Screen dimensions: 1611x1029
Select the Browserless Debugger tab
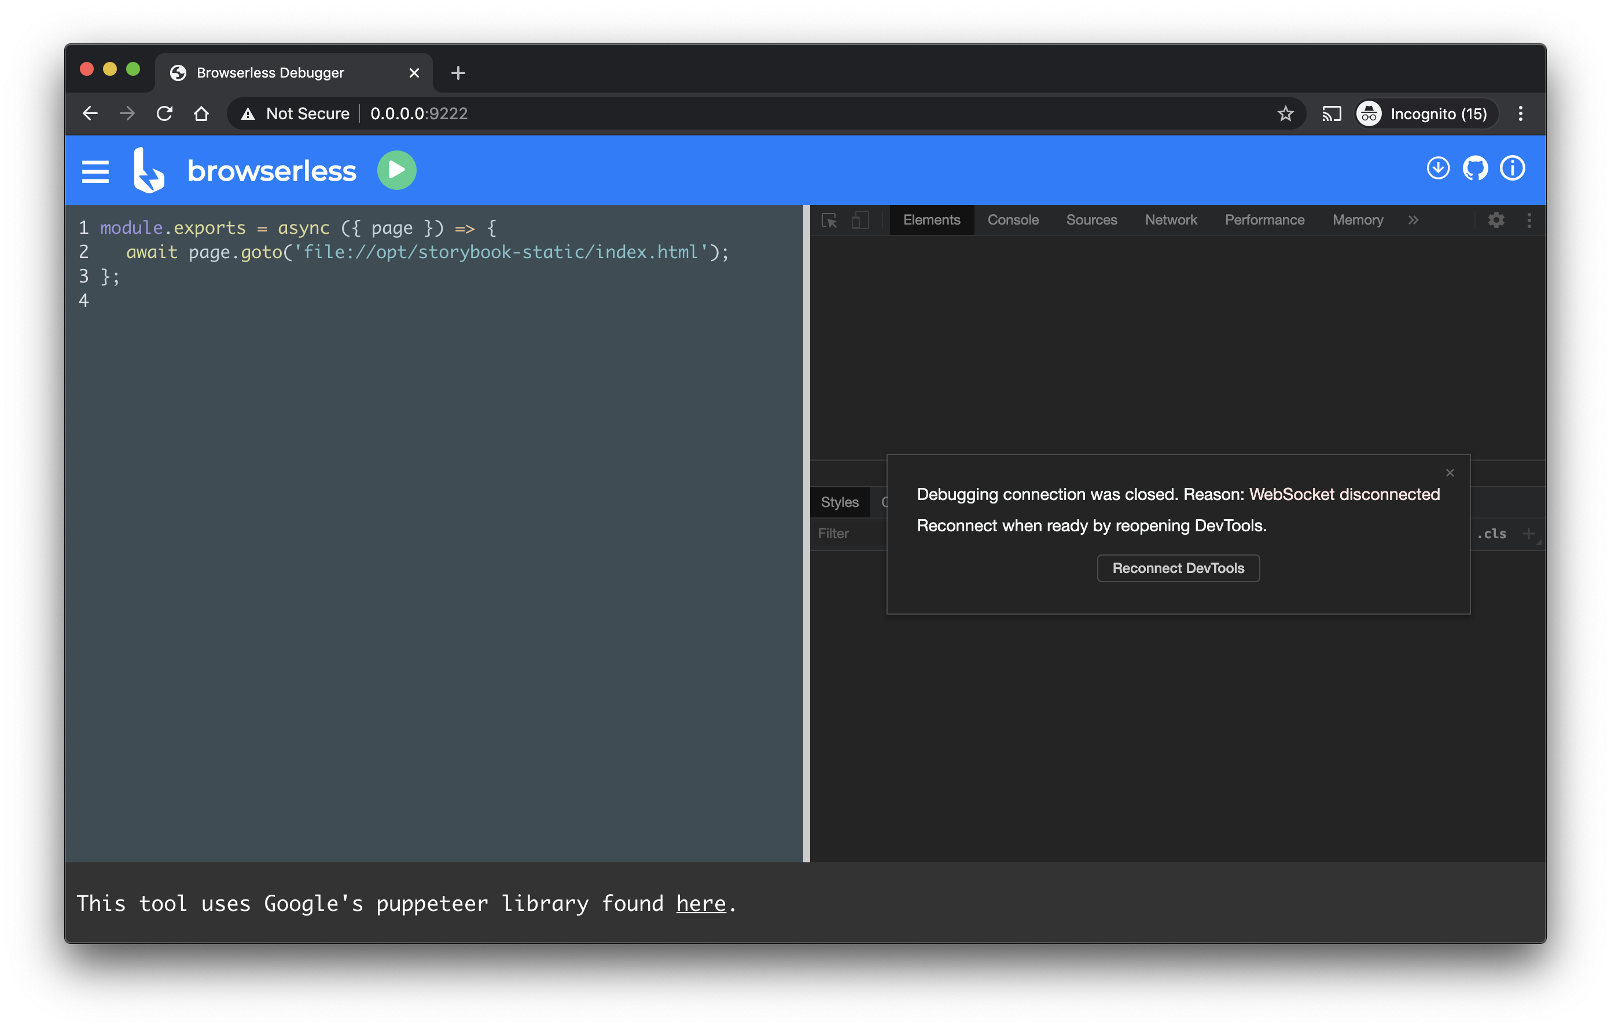point(293,73)
